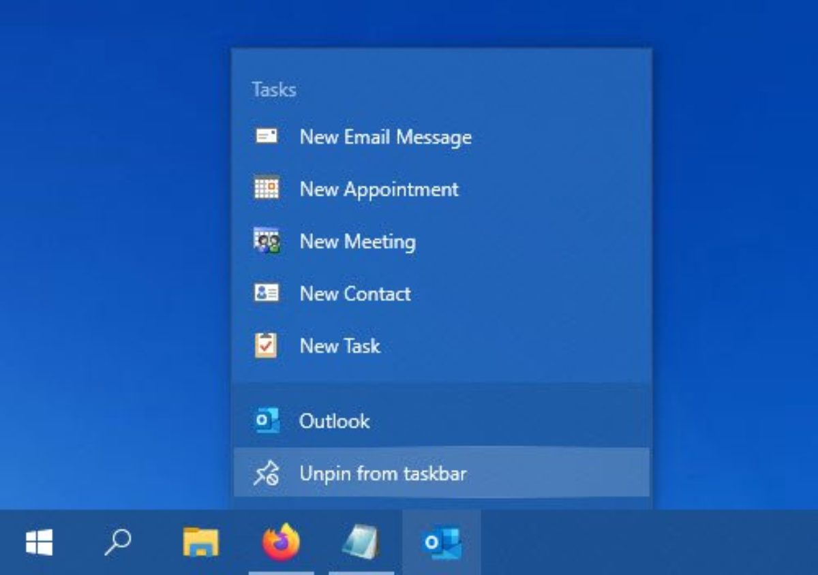
Task: Click the calendar icon for New Appointment
Action: click(x=267, y=188)
